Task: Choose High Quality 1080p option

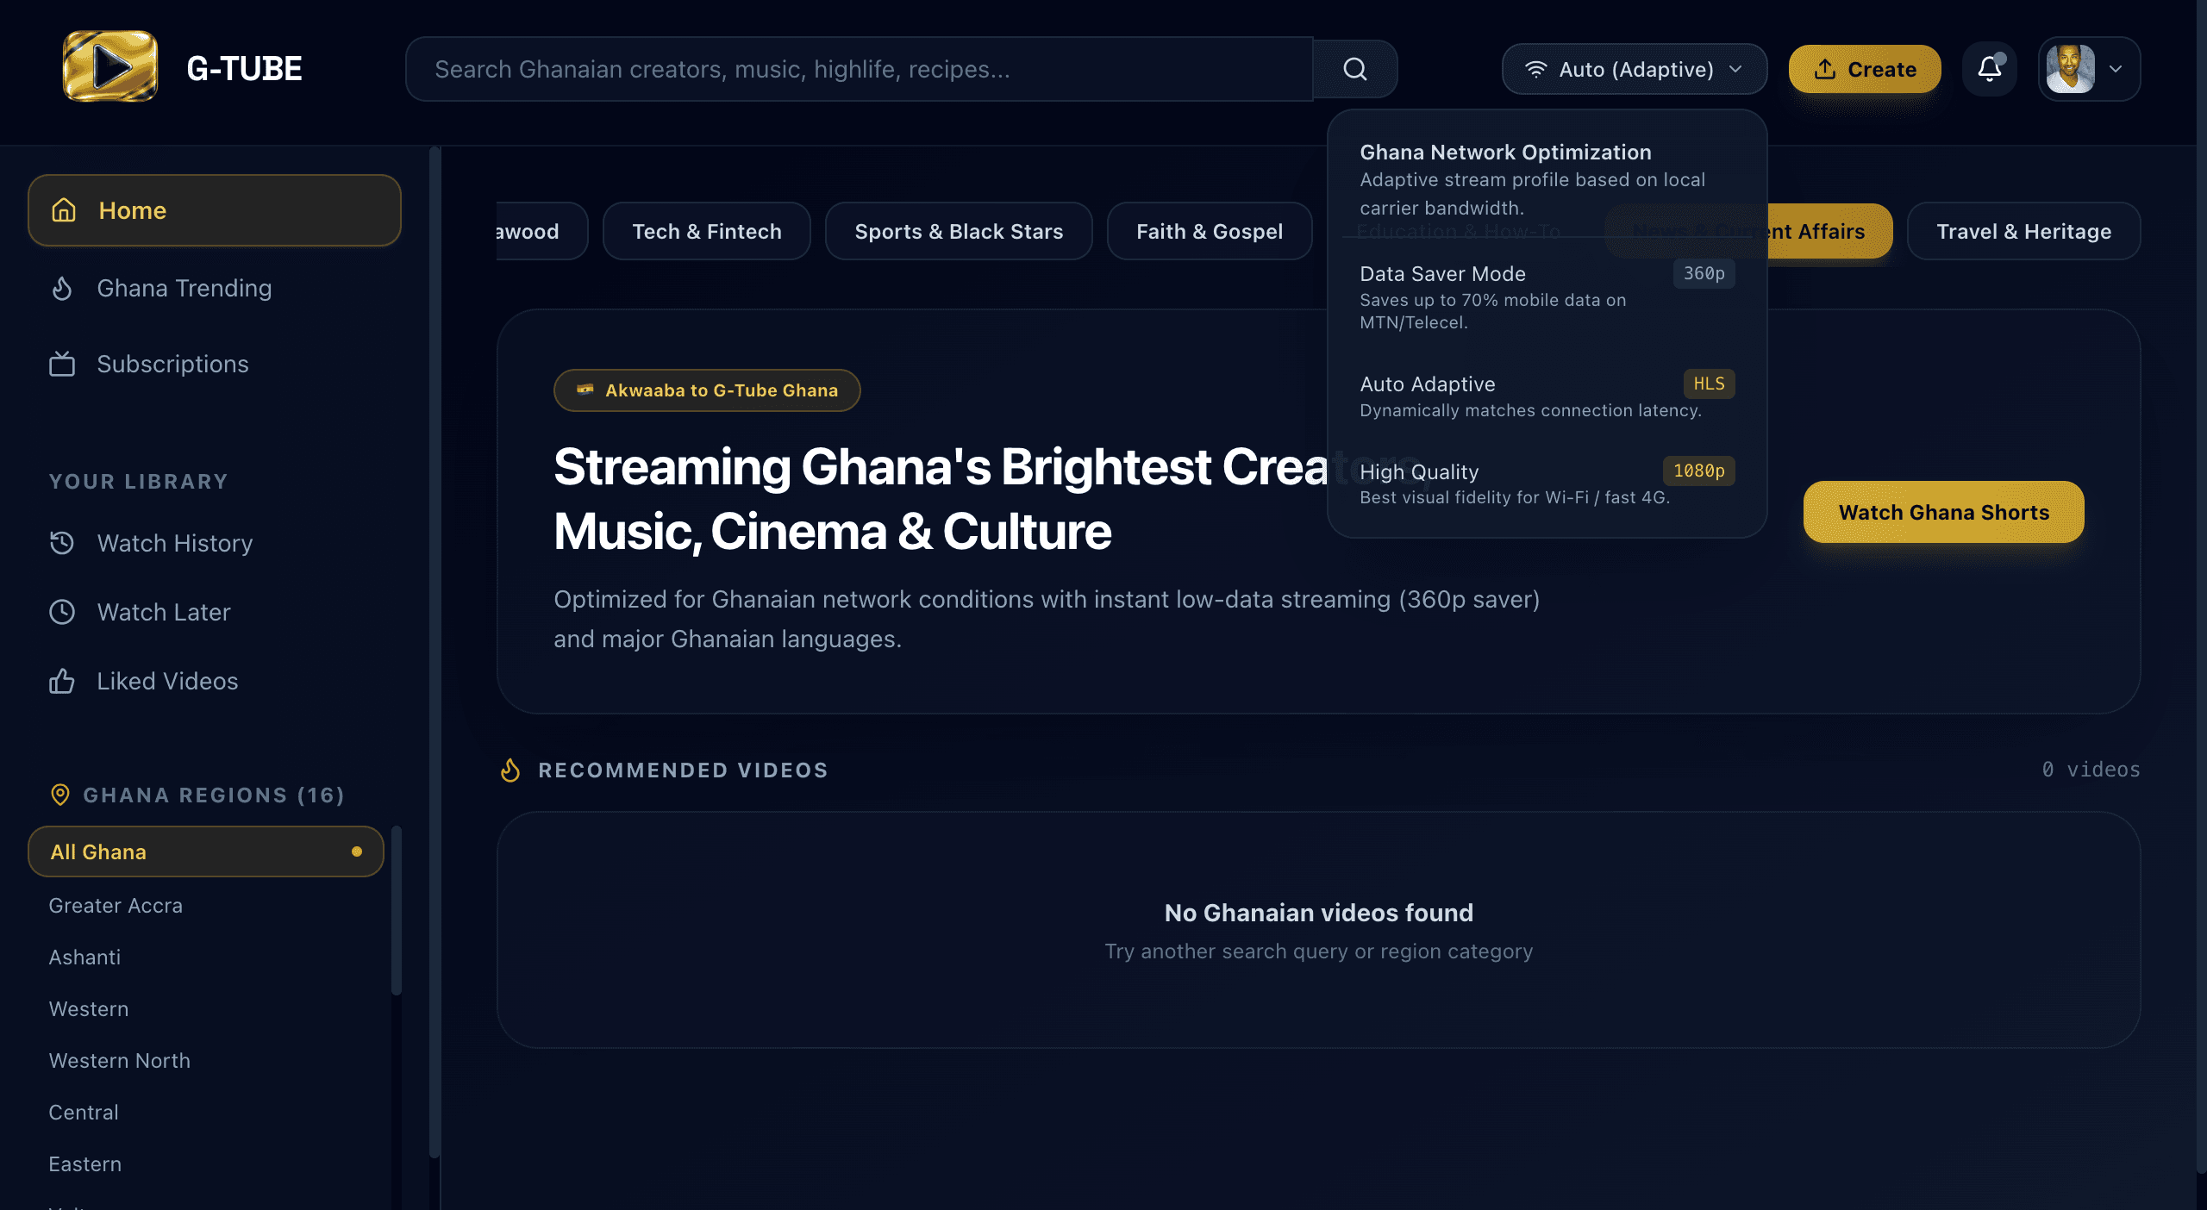Action: click(1547, 483)
